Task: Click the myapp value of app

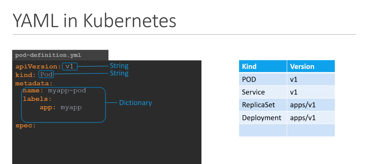Action: coord(71,107)
